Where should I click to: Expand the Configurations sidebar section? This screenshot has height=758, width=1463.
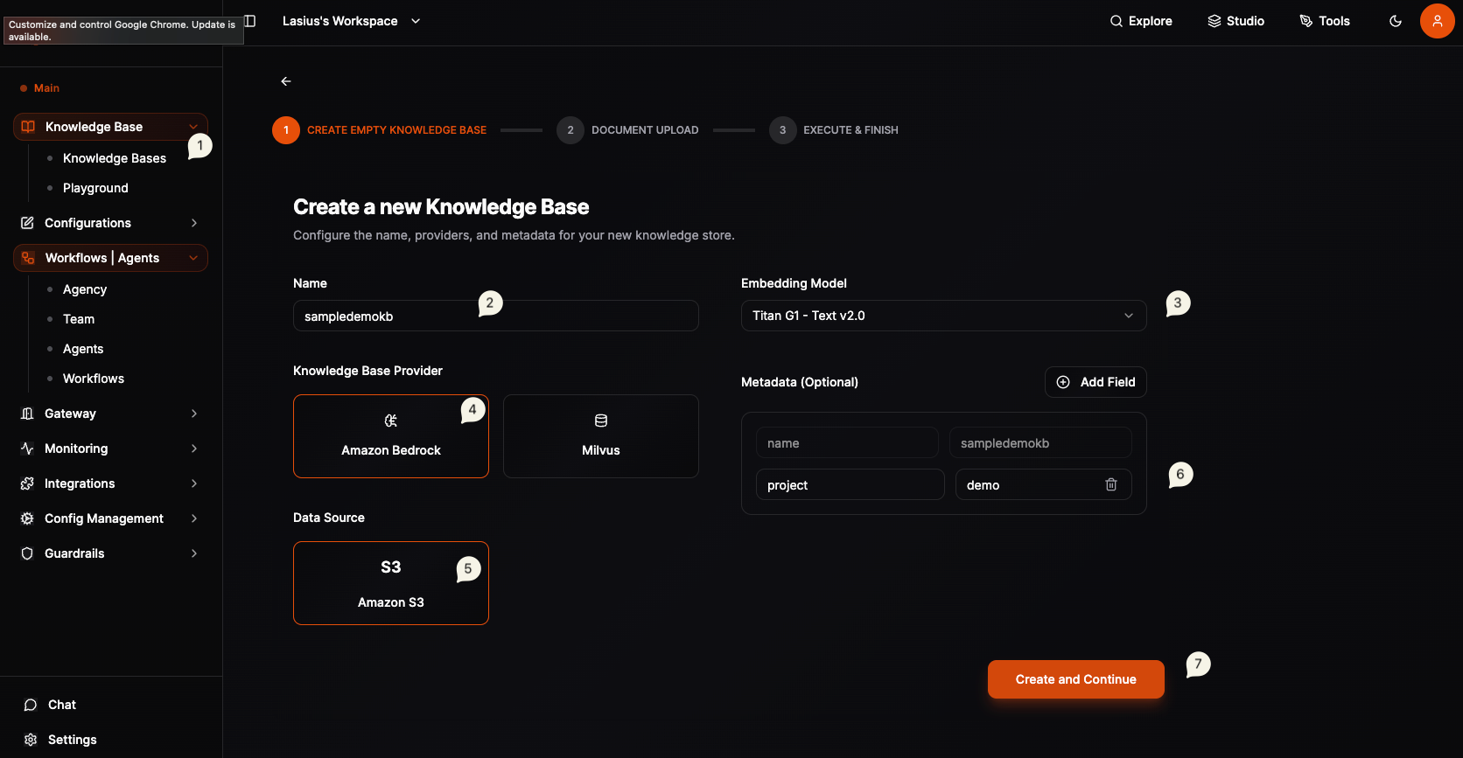(110, 223)
